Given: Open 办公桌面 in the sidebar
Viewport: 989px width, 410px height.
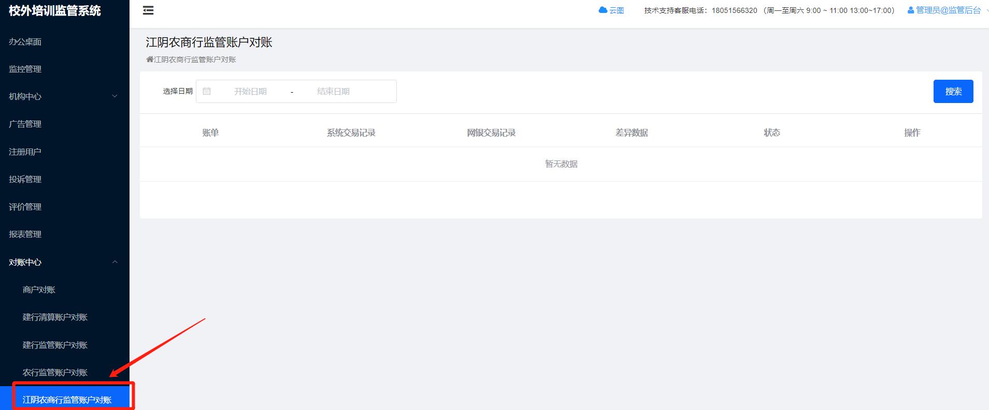Looking at the screenshot, I should 25,42.
